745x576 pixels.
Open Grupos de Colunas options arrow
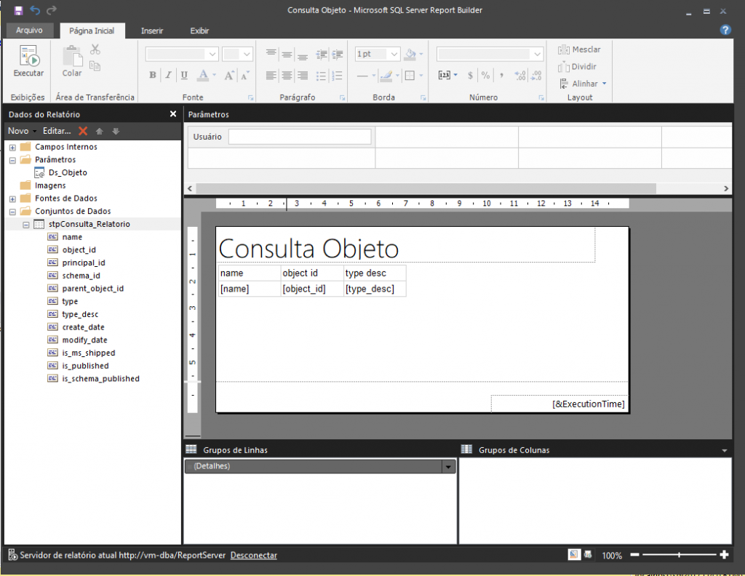724,450
